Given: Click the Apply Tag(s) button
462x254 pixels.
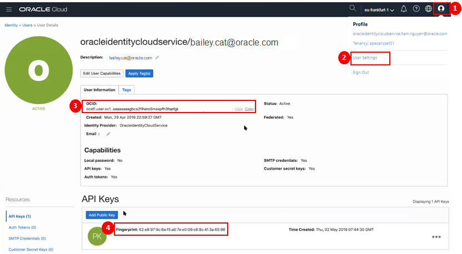Looking at the screenshot, I should coord(139,73).
